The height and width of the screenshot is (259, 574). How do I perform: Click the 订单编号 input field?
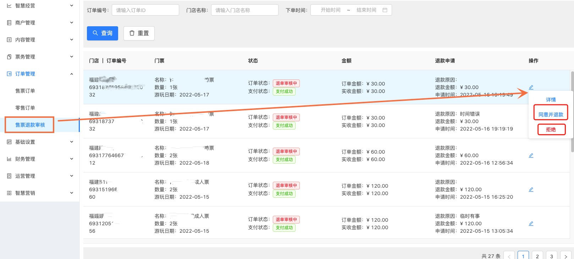coord(145,10)
